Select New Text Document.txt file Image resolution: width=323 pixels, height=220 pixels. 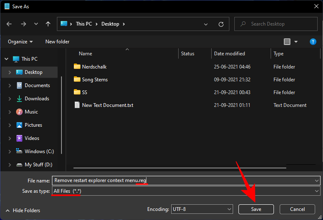107,105
